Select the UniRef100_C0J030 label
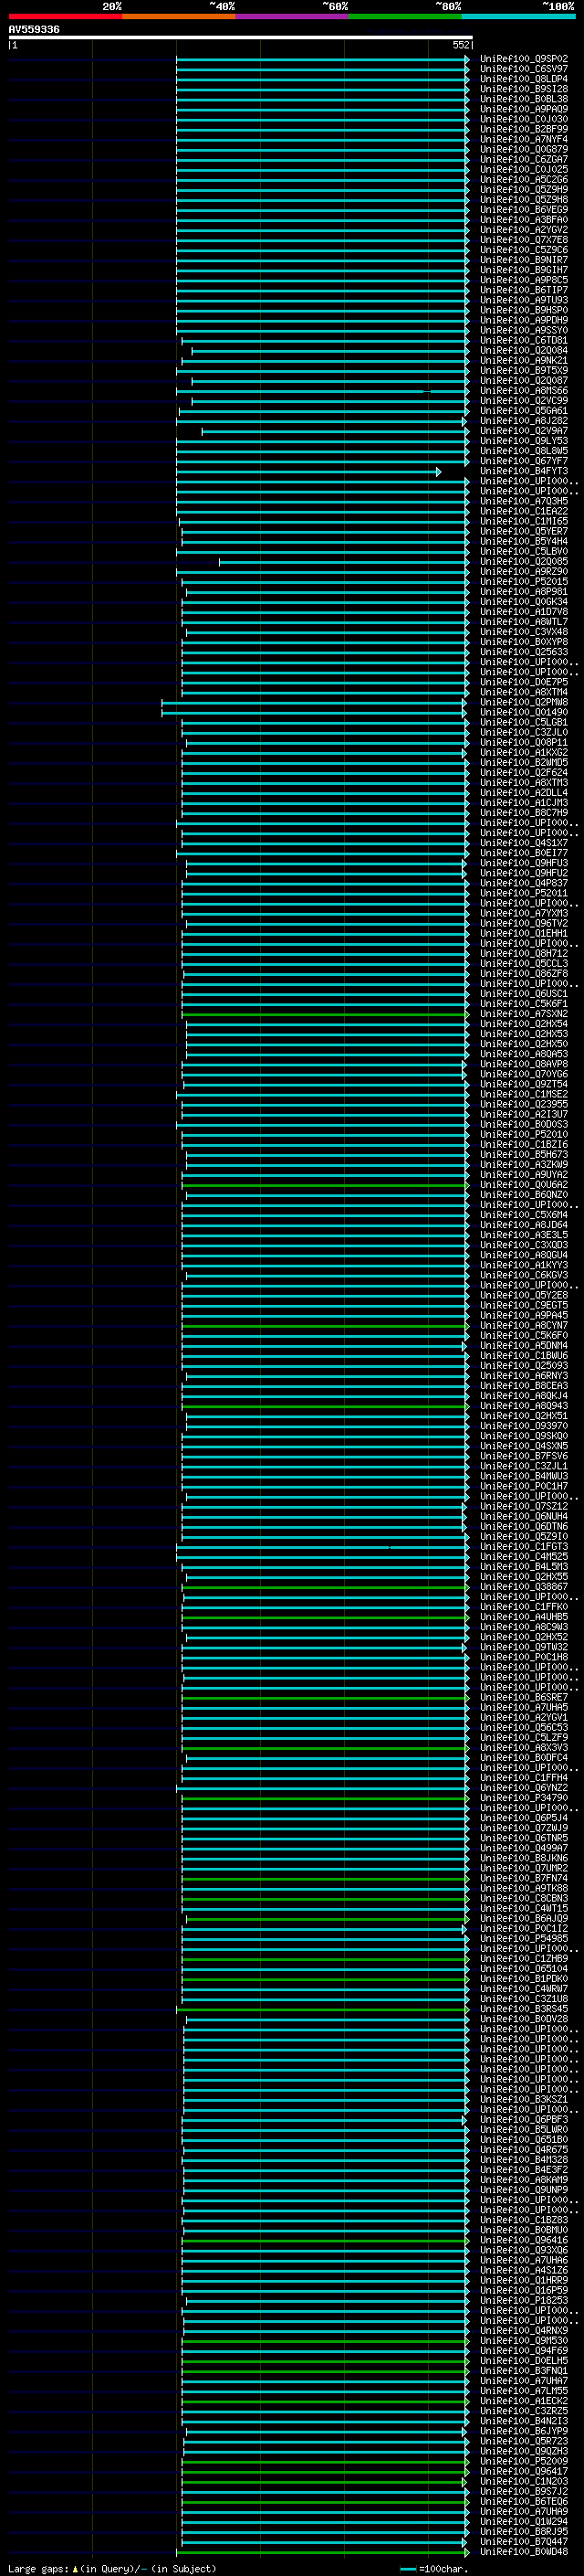The image size is (584, 2576). tap(524, 119)
